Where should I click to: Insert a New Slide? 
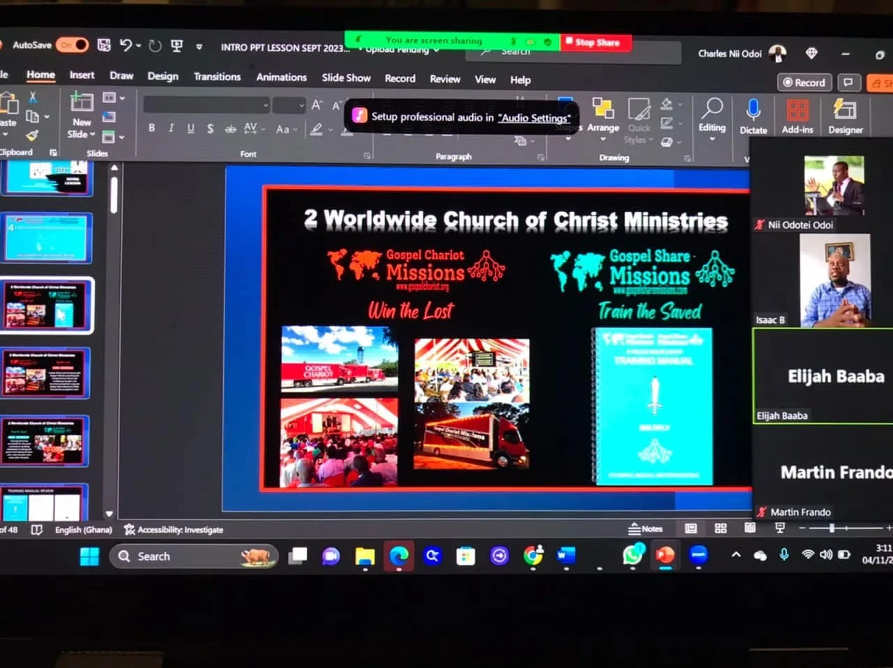[x=82, y=115]
